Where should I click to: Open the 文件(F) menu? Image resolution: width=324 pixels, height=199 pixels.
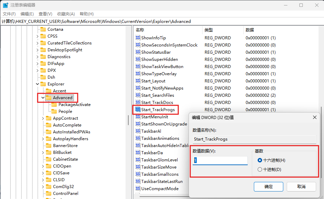(9, 14)
